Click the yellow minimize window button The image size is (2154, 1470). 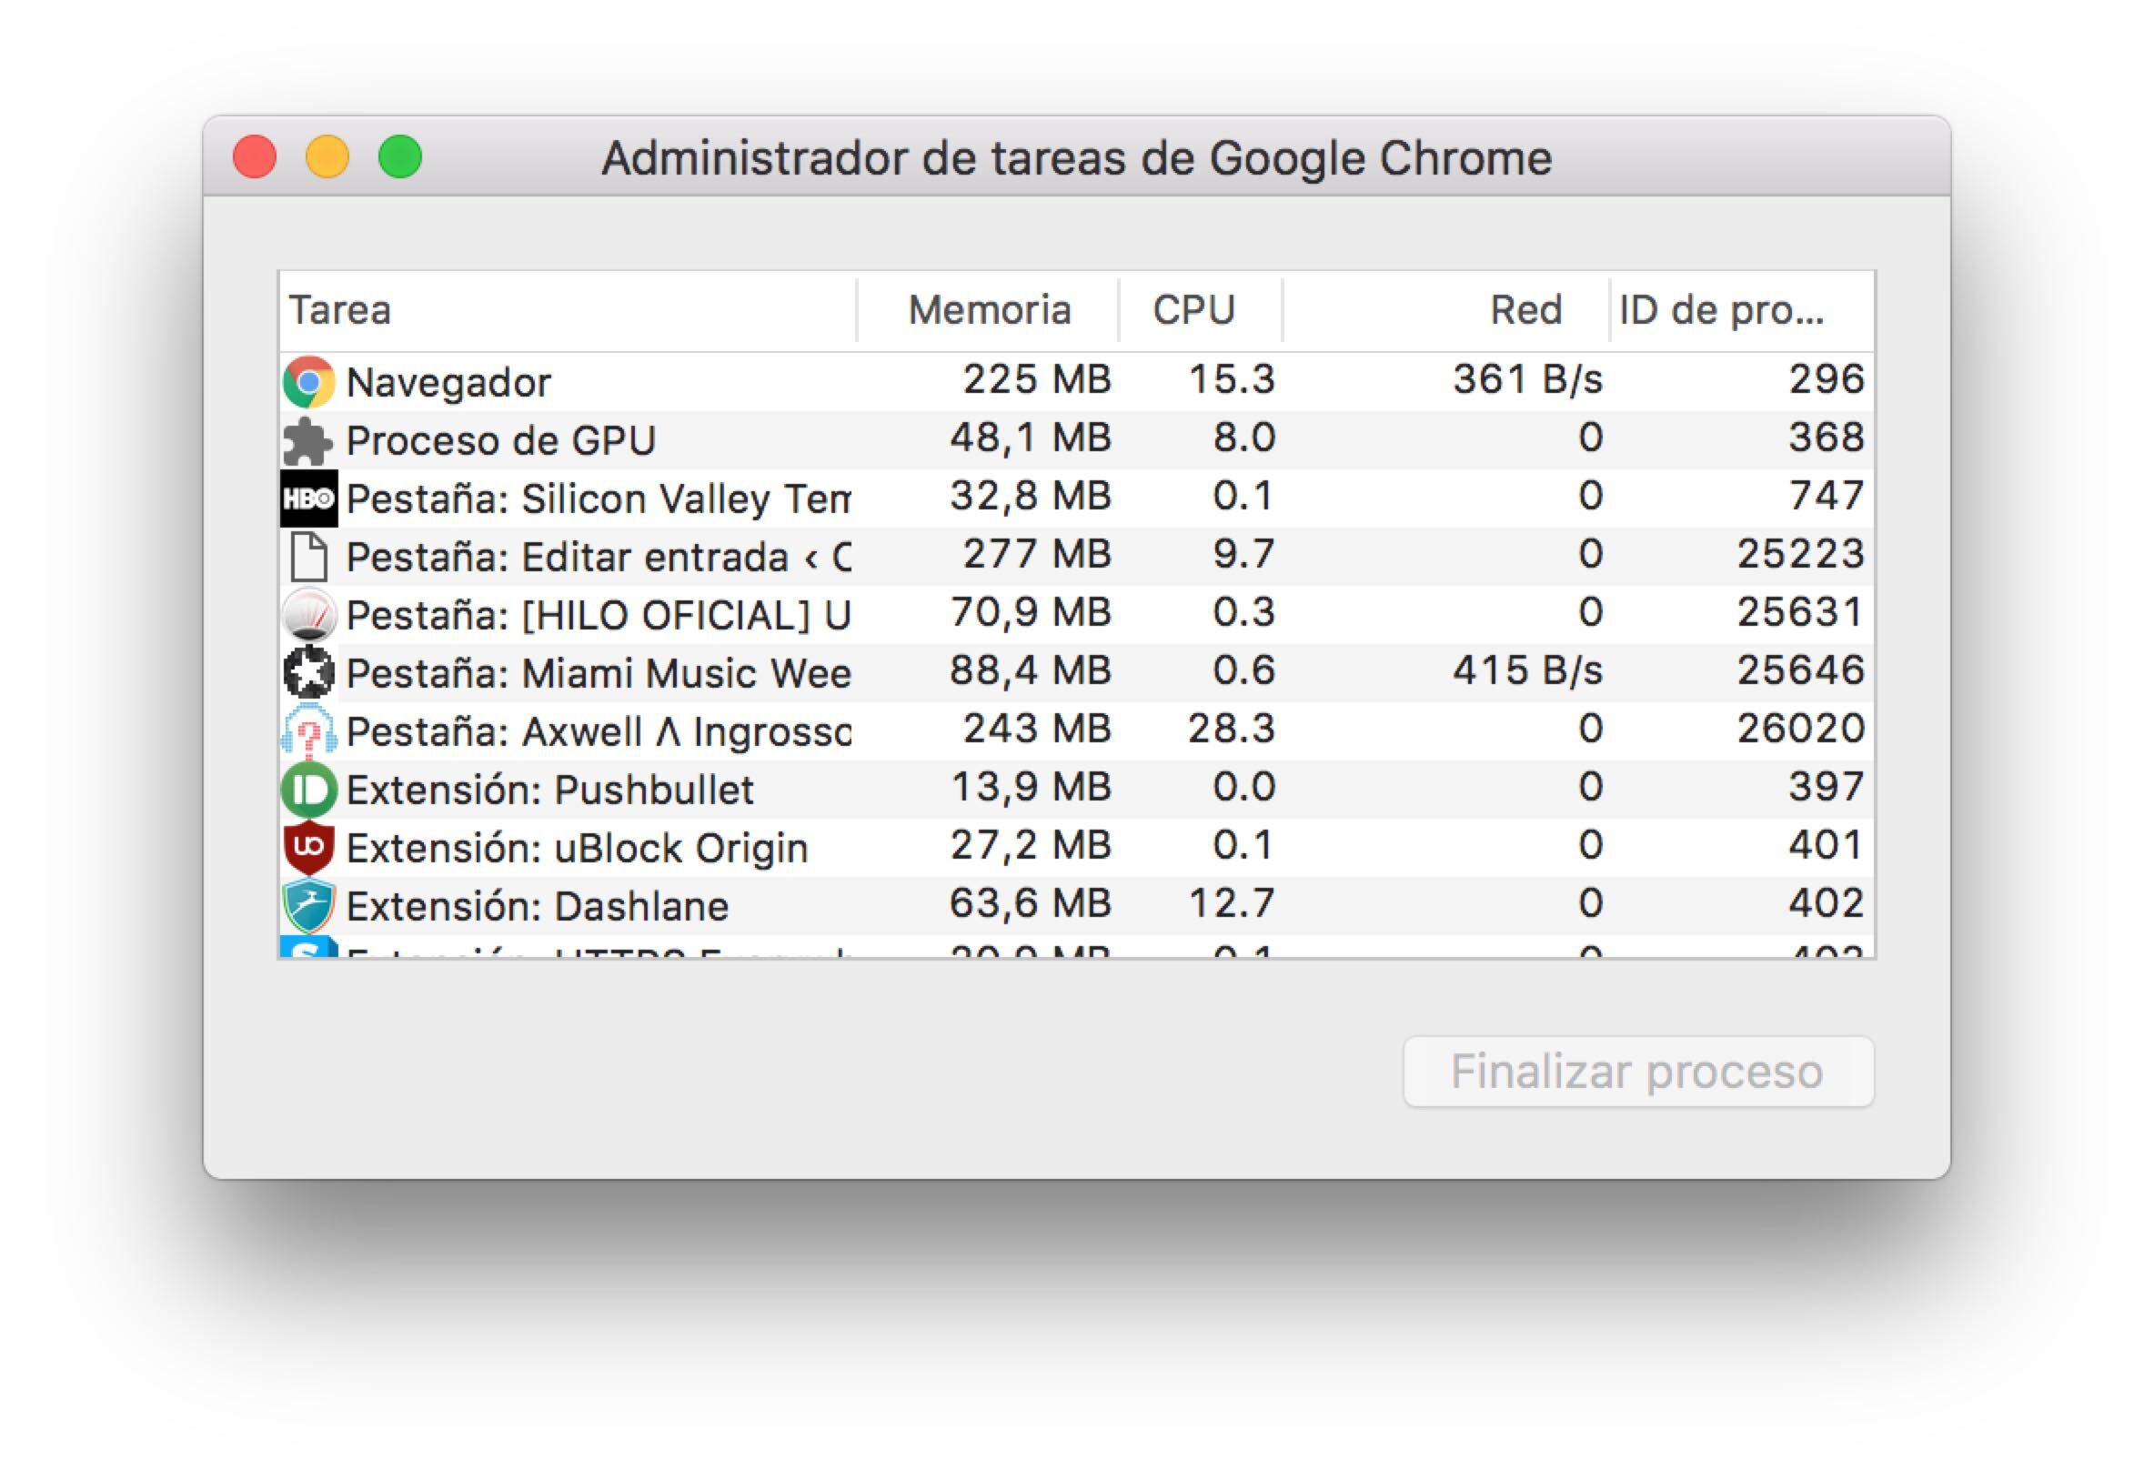coord(327,156)
